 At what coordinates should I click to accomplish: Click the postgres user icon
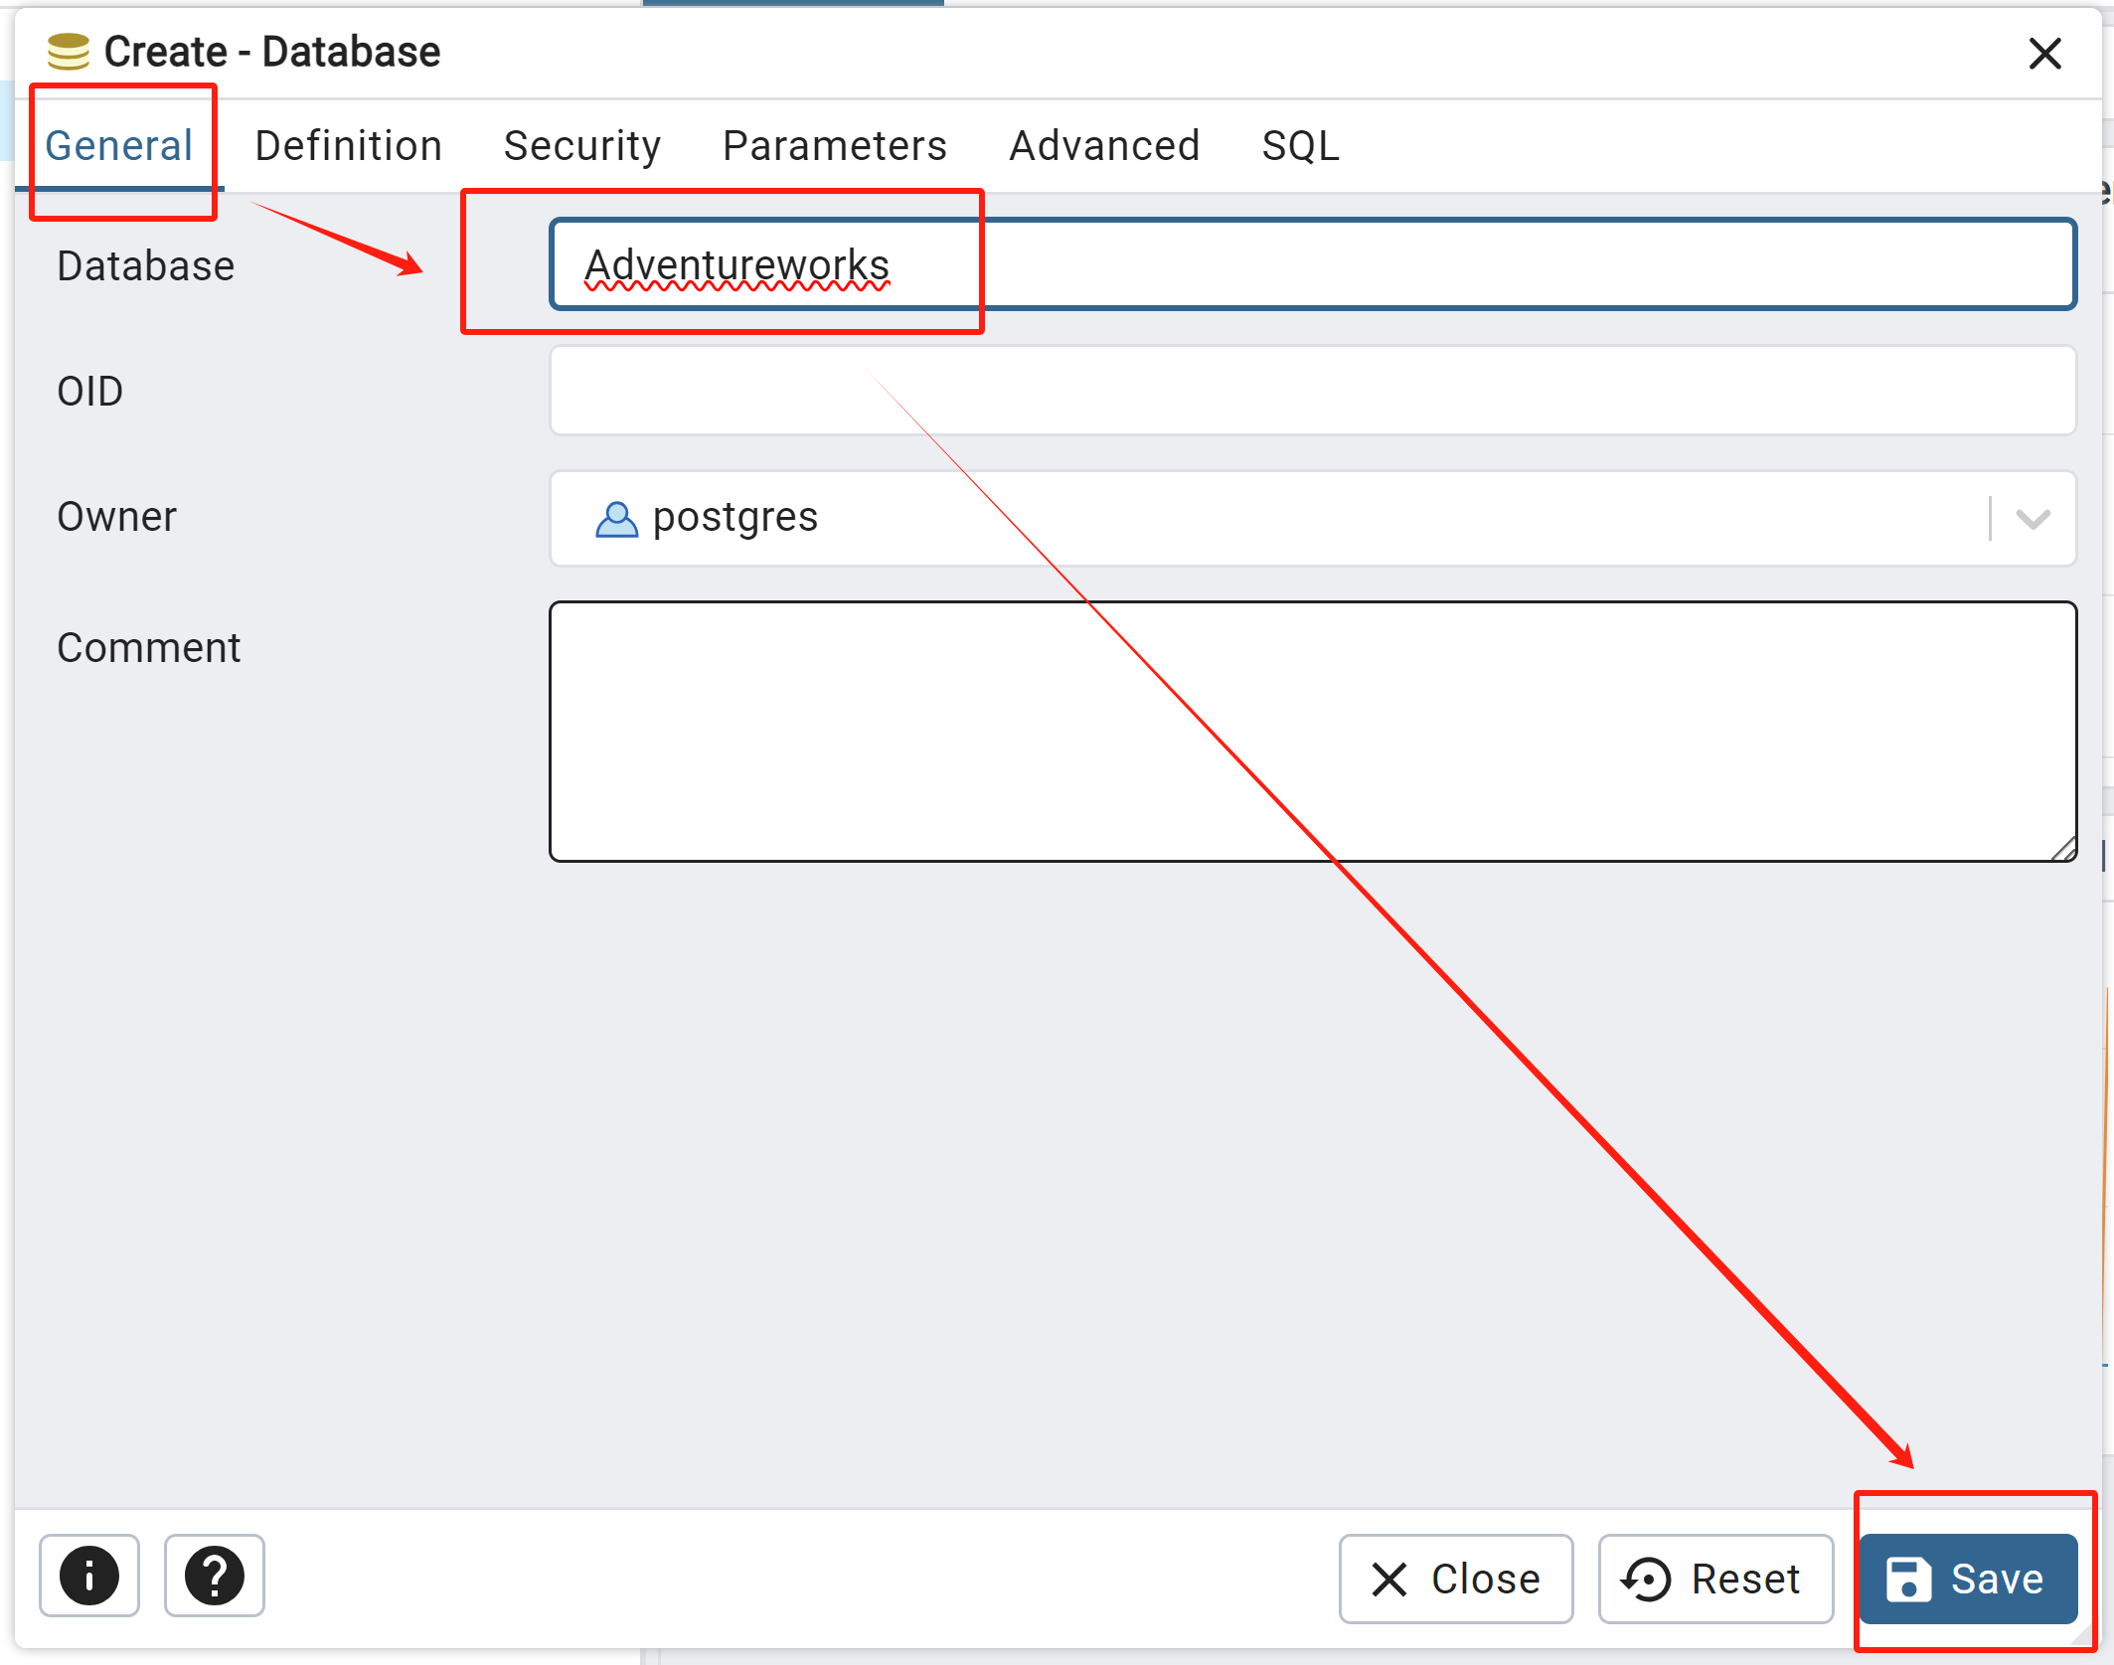(616, 518)
